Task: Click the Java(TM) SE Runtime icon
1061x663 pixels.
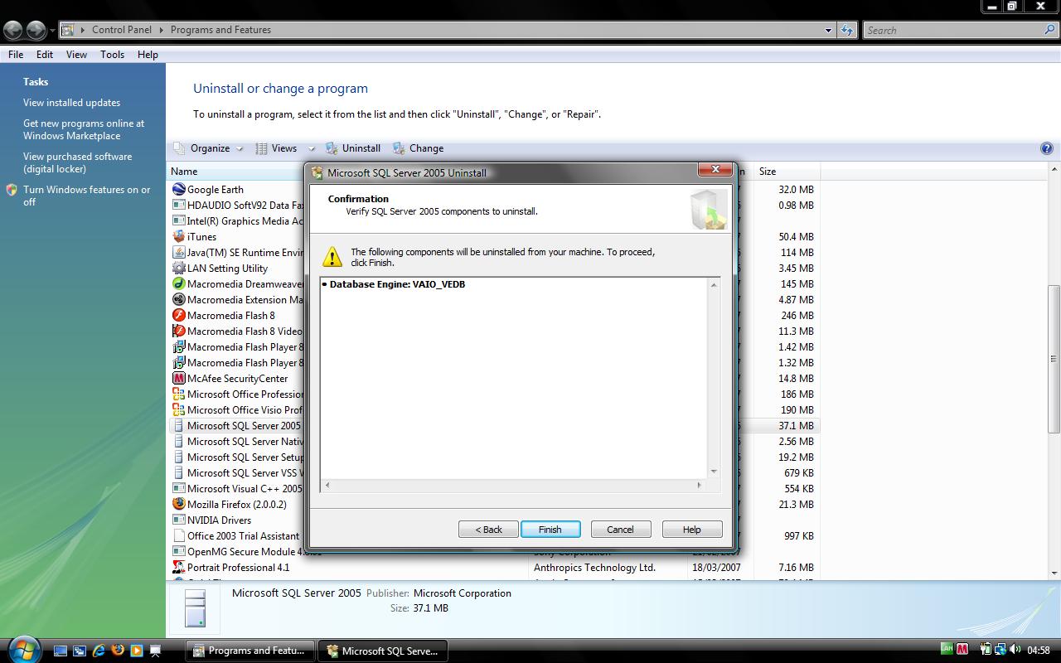Action: coord(178,252)
